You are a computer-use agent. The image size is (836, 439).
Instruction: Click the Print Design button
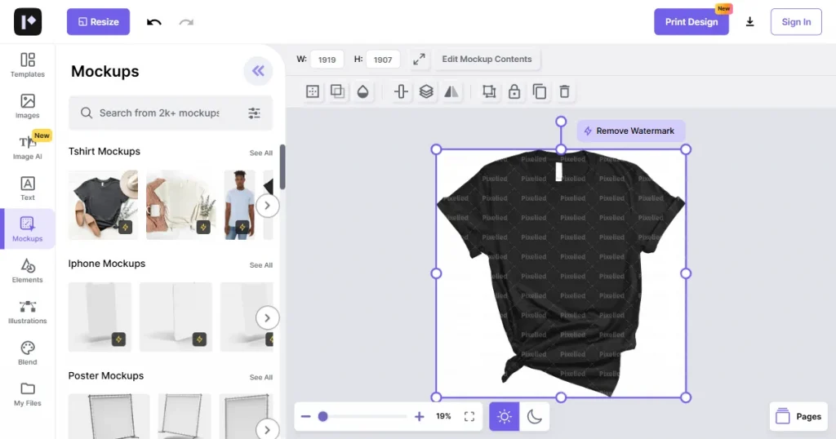coord(691,22)
